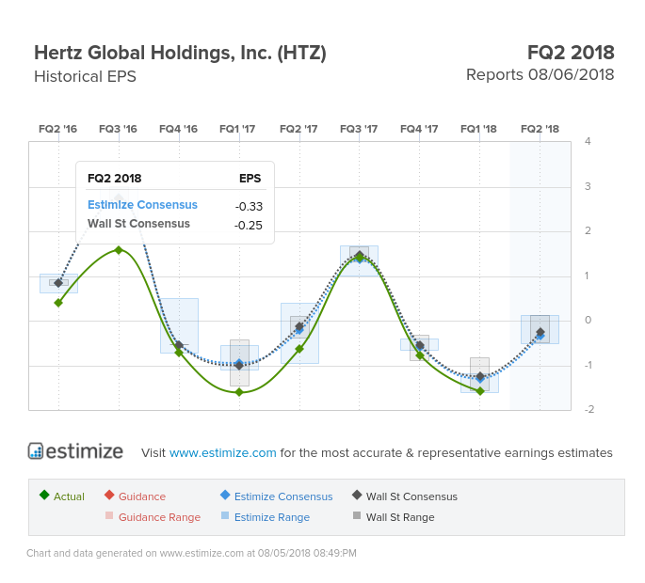Viewport: 645px width, 583px height.
Task: Toggle the Estimize Range legend label
Action: pos(272,517)
